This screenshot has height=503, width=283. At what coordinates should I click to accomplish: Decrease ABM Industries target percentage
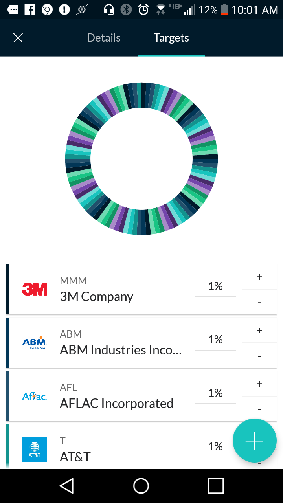pyautogui.click(x=259, y=356)
